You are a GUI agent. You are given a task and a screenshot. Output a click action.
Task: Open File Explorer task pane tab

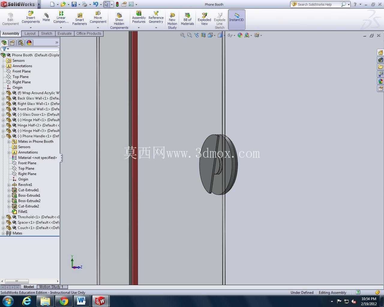380,67
